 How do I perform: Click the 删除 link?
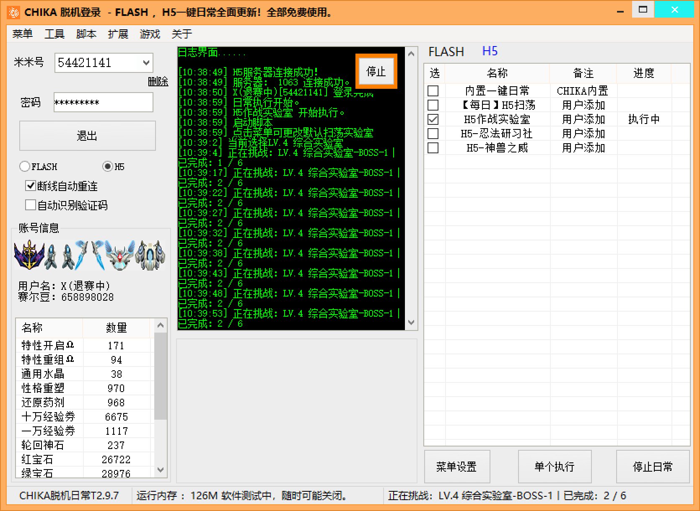[158, 82]
